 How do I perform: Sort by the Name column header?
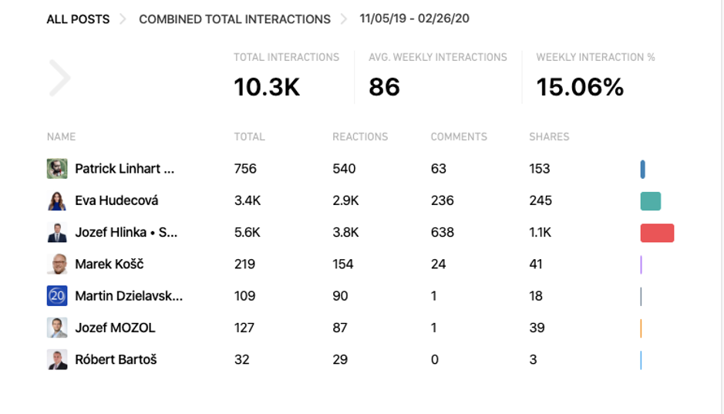click(x=61, y=136)
